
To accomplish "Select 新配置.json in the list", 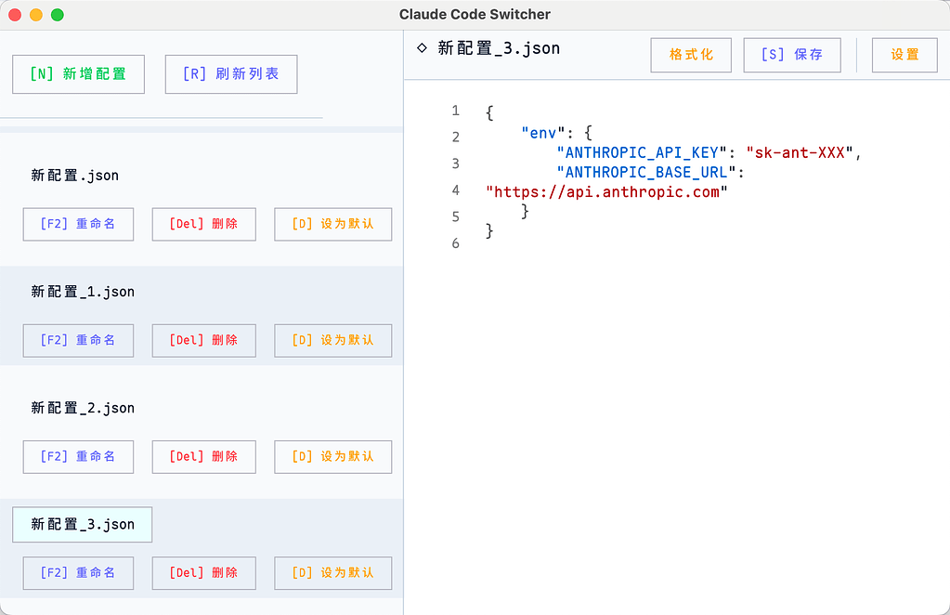I will [x=74, y=176].
